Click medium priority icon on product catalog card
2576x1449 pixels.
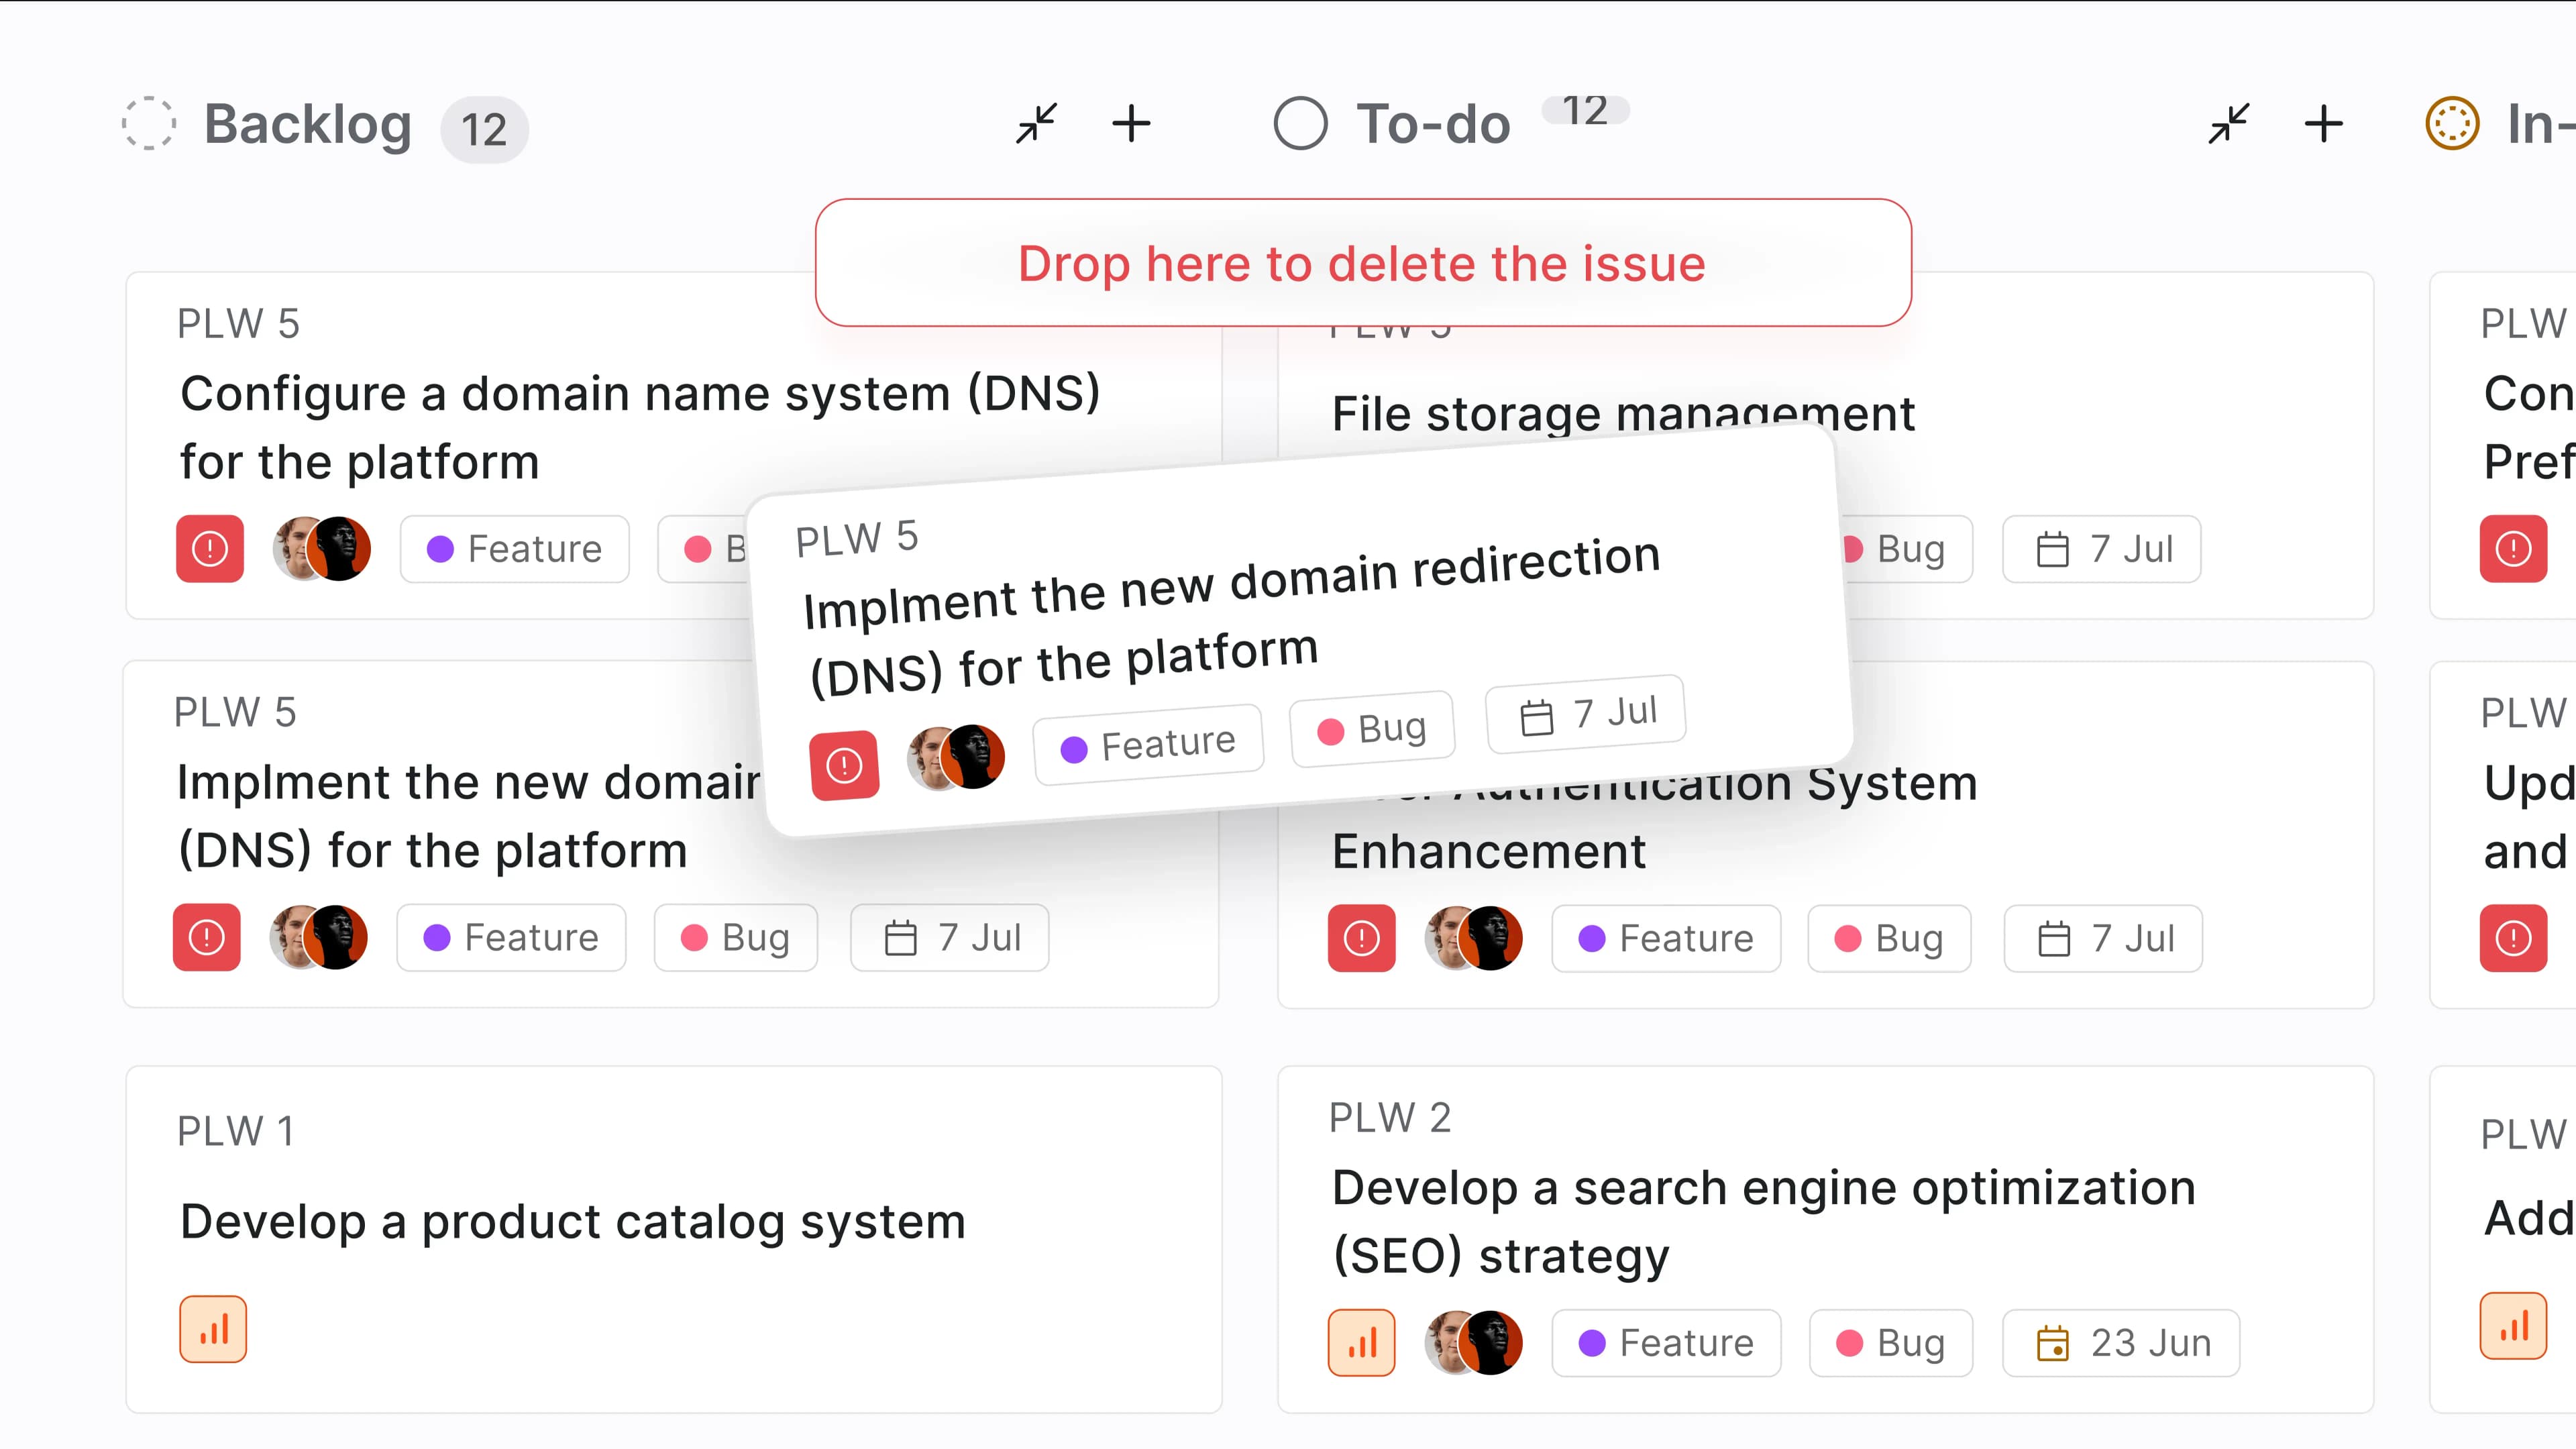click(213, 1329)
